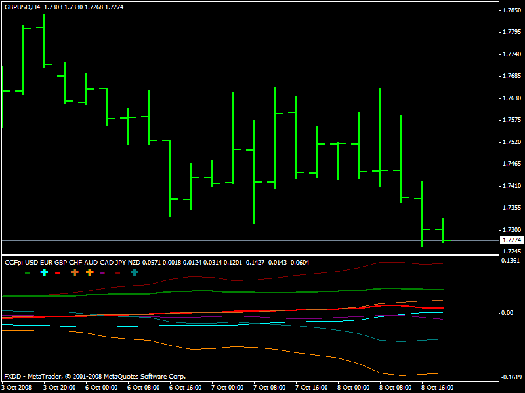Click the 0.1361 indicator scale maximum

[x=511, y=260]
